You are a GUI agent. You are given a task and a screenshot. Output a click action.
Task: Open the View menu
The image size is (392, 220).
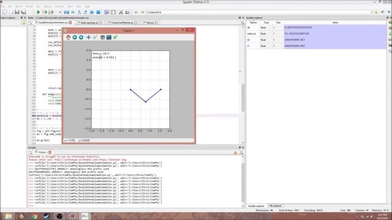tap(79, 6)
